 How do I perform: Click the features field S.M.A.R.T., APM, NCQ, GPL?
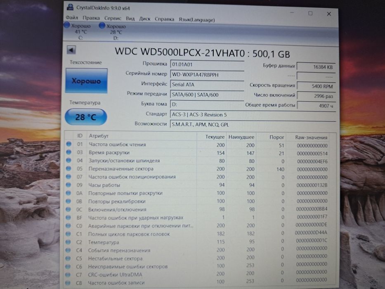click(x=253, y=125)
